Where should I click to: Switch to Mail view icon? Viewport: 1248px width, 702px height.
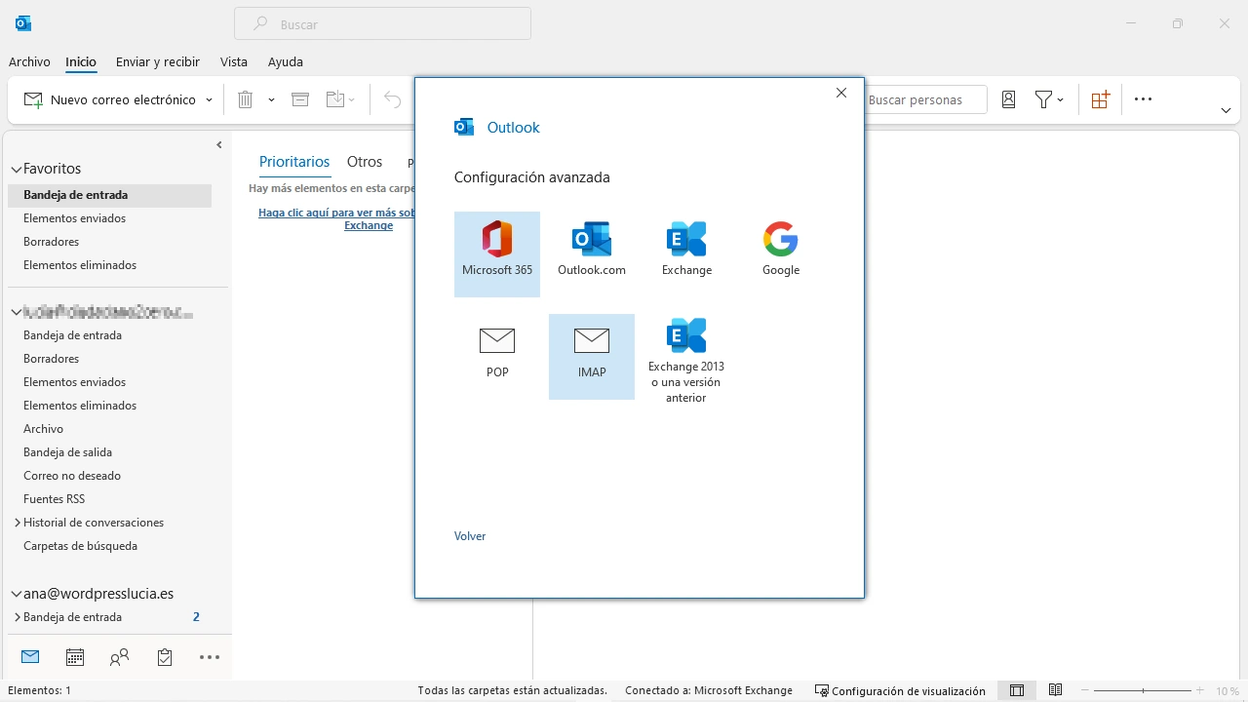[x=30, y=657]
